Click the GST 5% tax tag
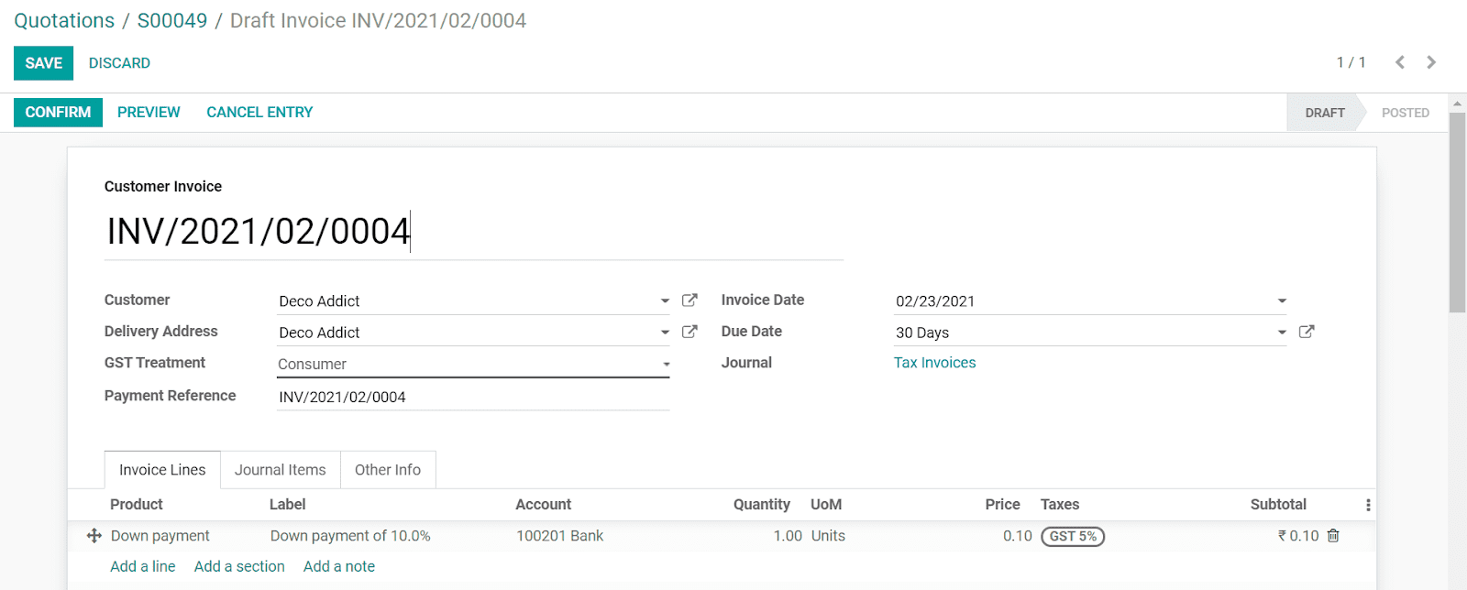 pyautogui.click(x=1073, y=536)
